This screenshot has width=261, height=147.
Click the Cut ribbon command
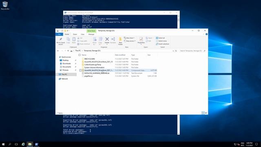pyautogui.click(x=80, y=38)
